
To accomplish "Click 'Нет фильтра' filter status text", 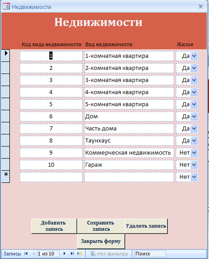I will pos(113,254).
